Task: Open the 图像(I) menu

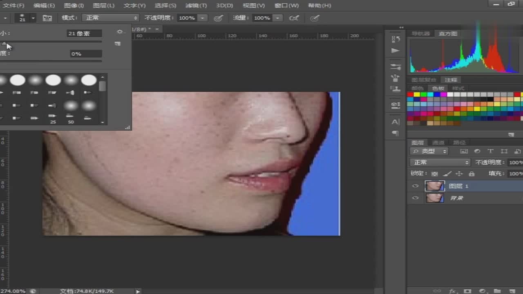Action: click(x=74, y=6)
